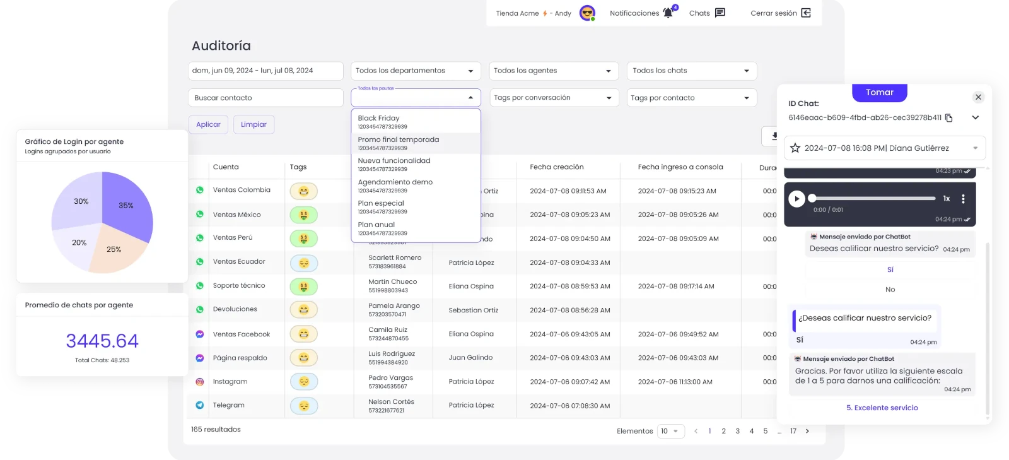Click the Sí reply option

(x=890, y=270)
